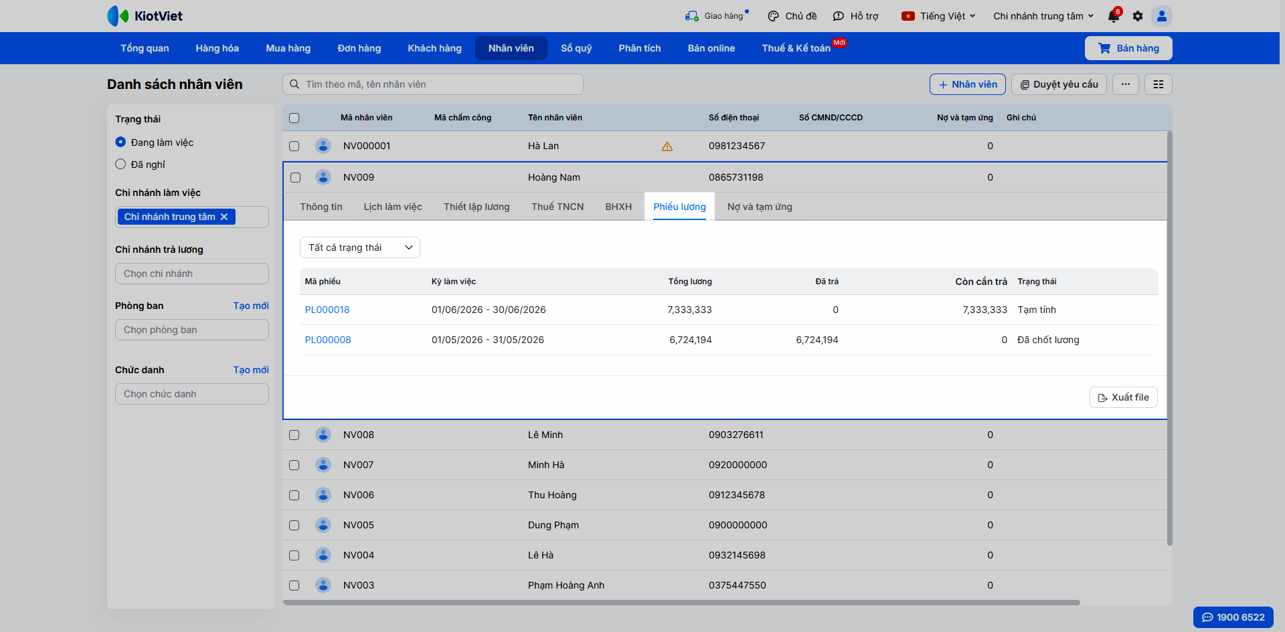
Task: Open the Tổng quan menu
Action: pos(145,48)
